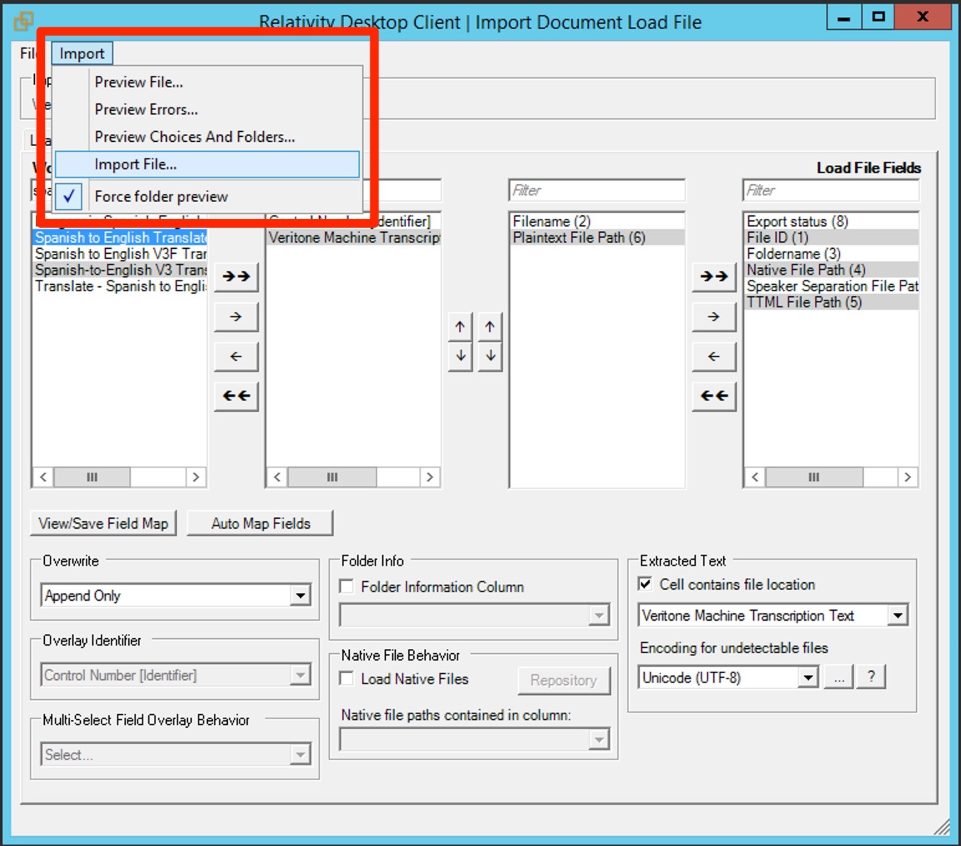961x846 pixels.
Task: Click the Load File Fields move-all-left arrow
Action: (x=714, y=396)
